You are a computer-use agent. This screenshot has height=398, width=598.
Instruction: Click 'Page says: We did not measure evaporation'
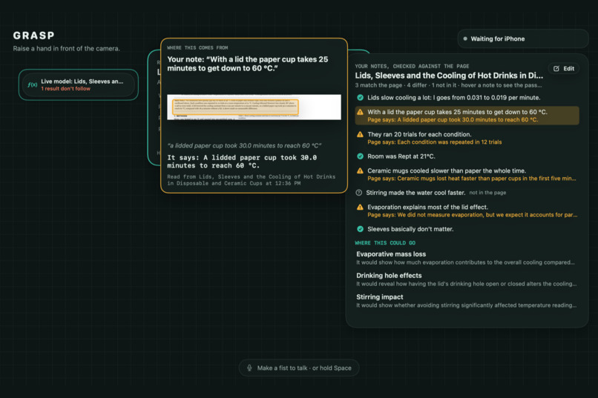click(472, 215)
